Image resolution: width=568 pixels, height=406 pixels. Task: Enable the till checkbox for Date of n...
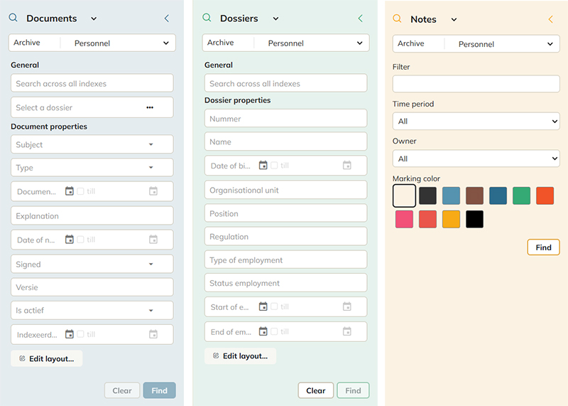pyautogui.click(x=80, y=240)
